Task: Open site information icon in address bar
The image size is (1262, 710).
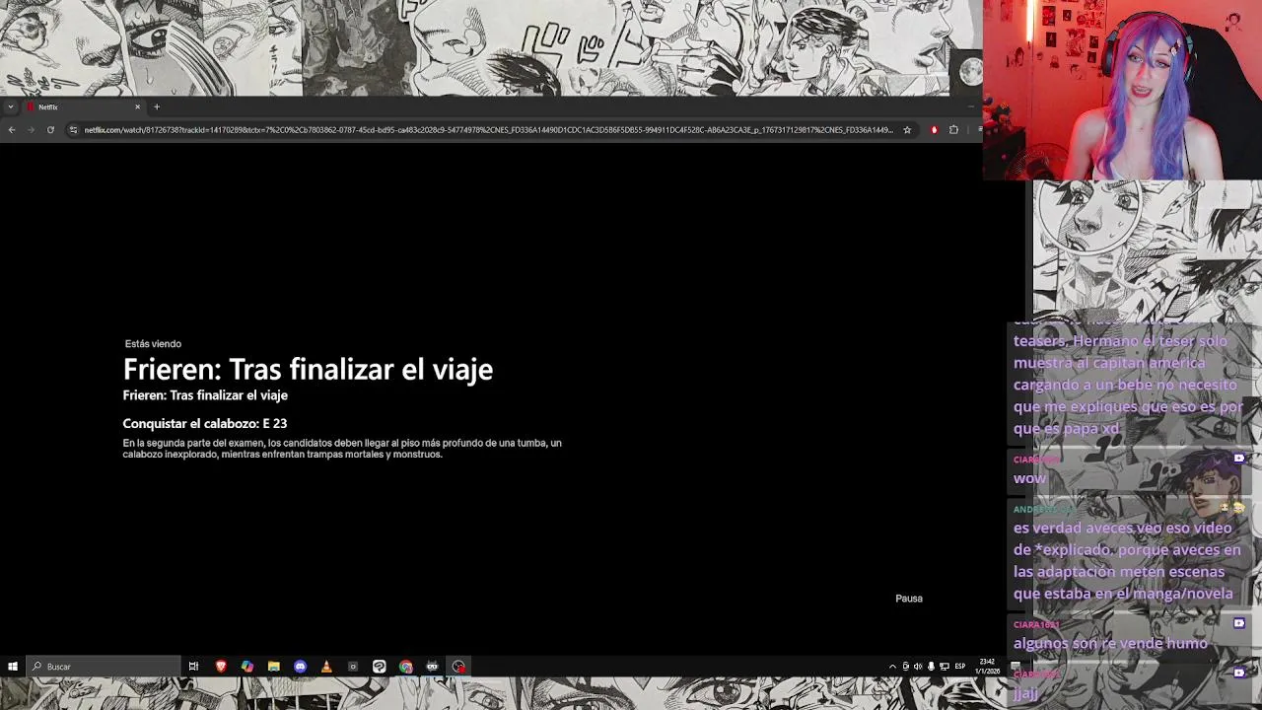Action: click(73, 129)
